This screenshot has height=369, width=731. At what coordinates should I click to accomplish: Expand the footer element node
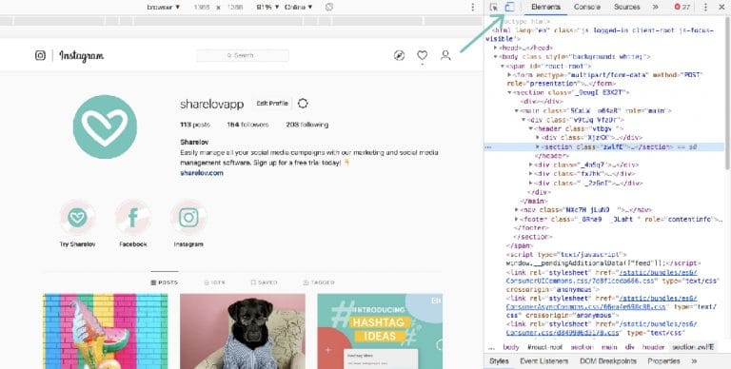517,219
